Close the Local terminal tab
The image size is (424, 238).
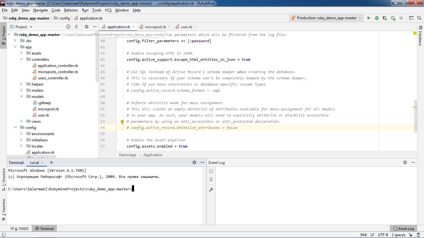(x=42, y=163)
